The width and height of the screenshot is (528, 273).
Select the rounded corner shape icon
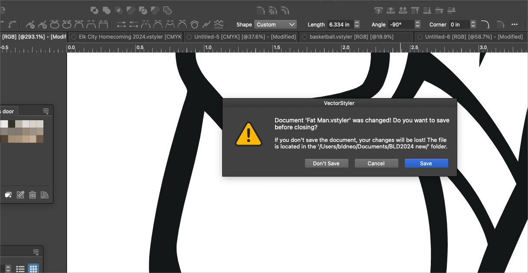point(485,25)
